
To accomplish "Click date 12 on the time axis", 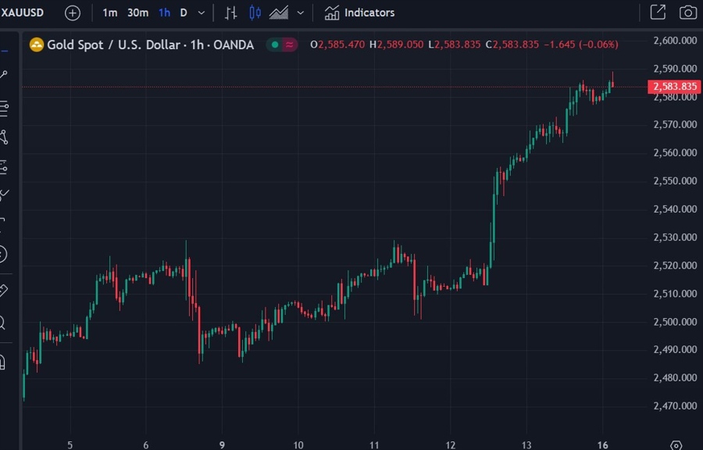I will (x=450, y=445).
